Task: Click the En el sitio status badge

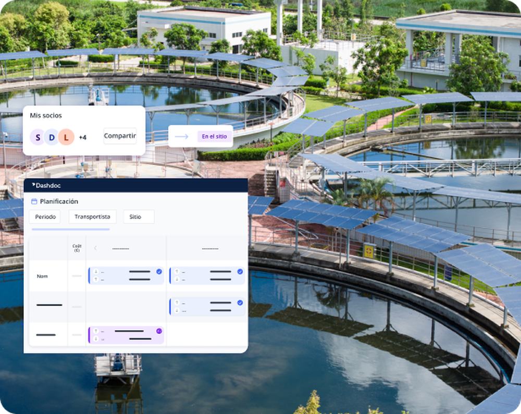Action: 214,136
